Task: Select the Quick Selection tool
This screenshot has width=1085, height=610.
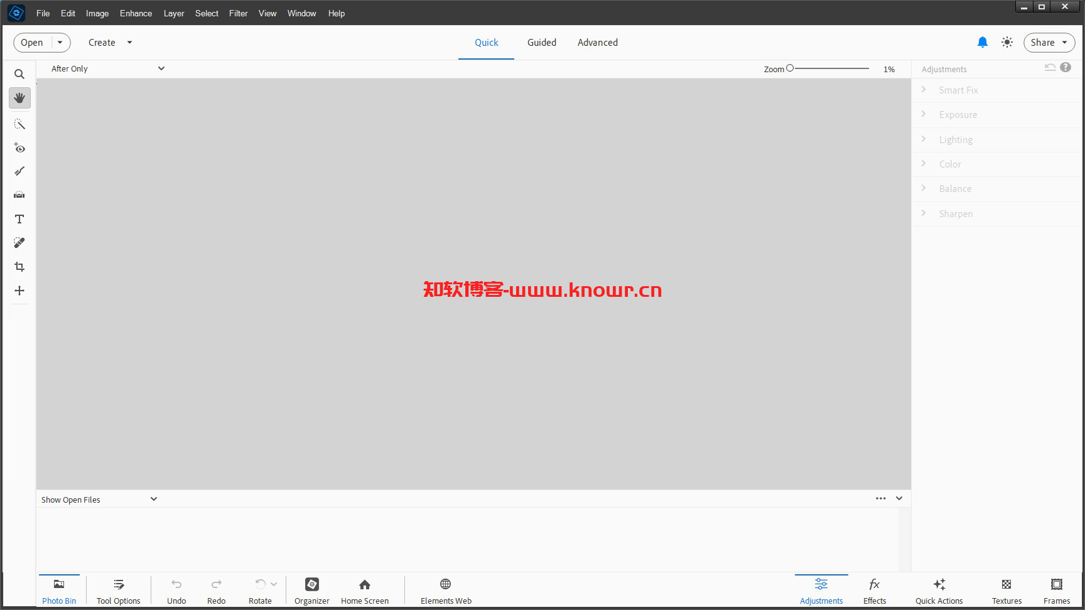Action: [19, 124]
